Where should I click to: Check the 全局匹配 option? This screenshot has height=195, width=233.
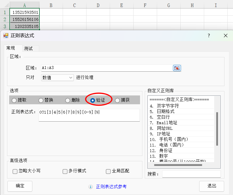(x=108, y=172)
